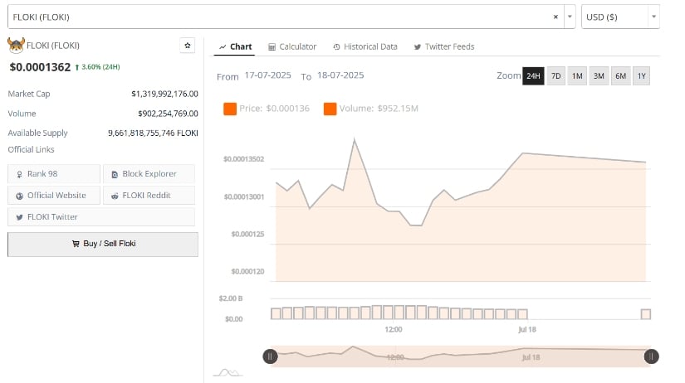Click the 12:00 x-axis label
The image size is (685, 383).
[394, 329]
